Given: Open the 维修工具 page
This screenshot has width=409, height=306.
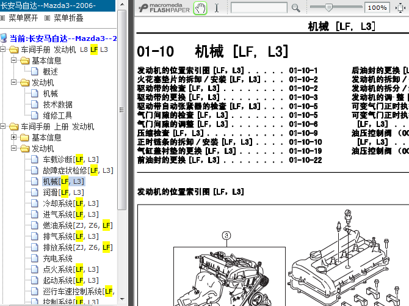Looking at the screenshot, I should click(57, 115).
